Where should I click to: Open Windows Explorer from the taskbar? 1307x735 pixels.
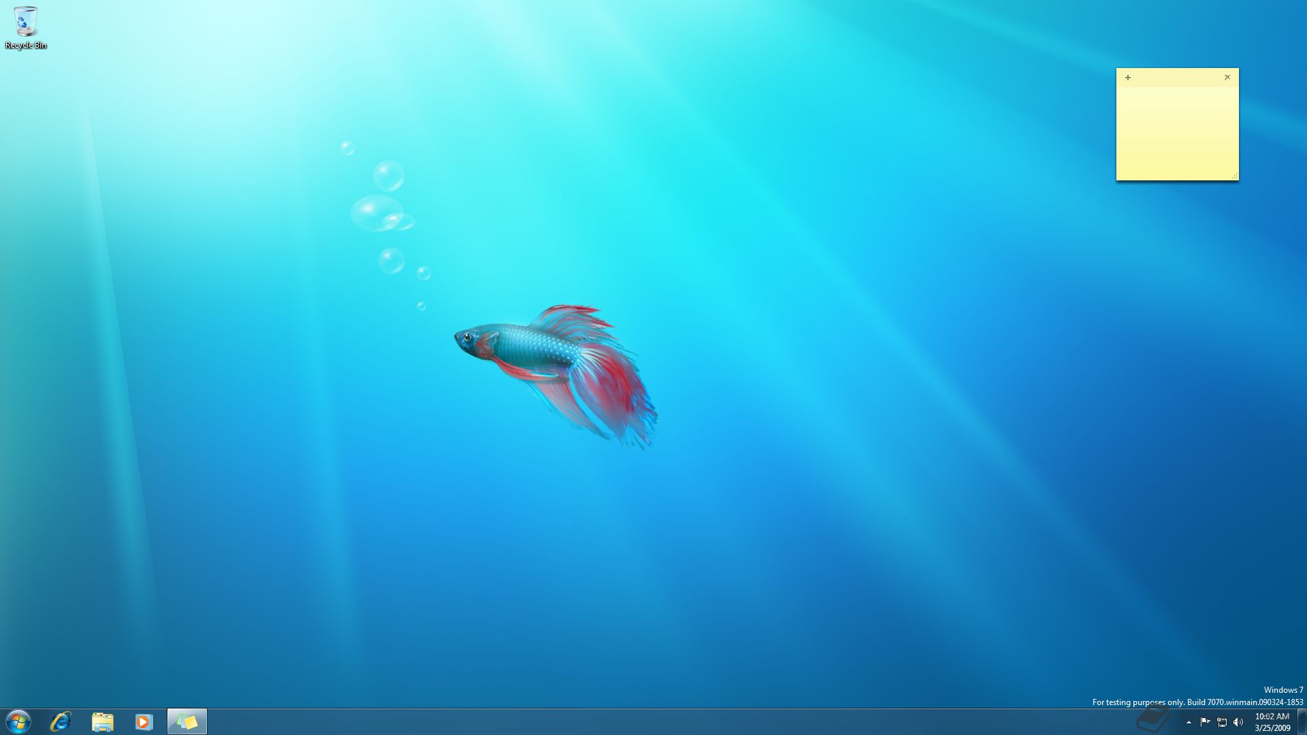click(x=103, y=721)
